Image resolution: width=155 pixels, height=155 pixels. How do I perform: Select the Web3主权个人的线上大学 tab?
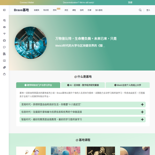(128, 85)
